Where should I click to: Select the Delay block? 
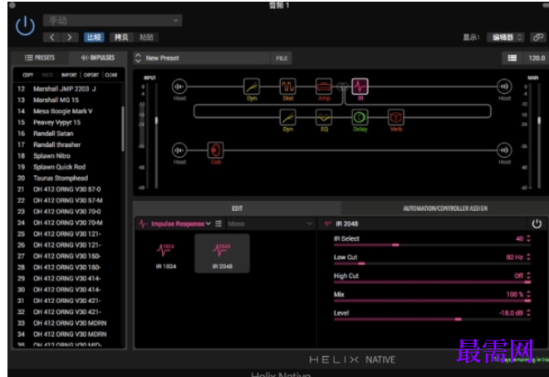[360, 118]
